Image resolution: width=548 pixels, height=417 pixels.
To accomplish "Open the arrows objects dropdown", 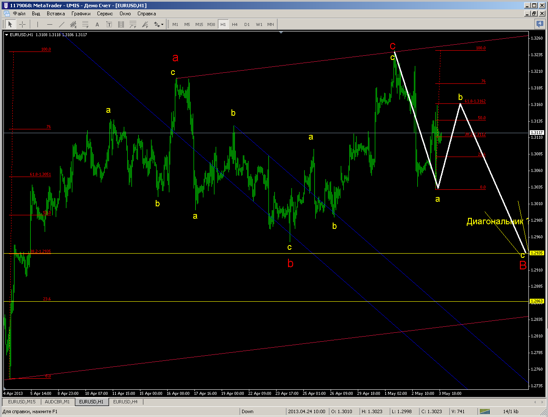I will point(159,24).
